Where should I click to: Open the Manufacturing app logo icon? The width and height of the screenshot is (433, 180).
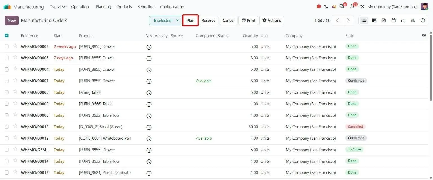click(7, 7)
